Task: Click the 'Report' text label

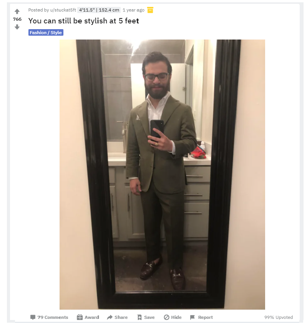Action: pos(205,317)
